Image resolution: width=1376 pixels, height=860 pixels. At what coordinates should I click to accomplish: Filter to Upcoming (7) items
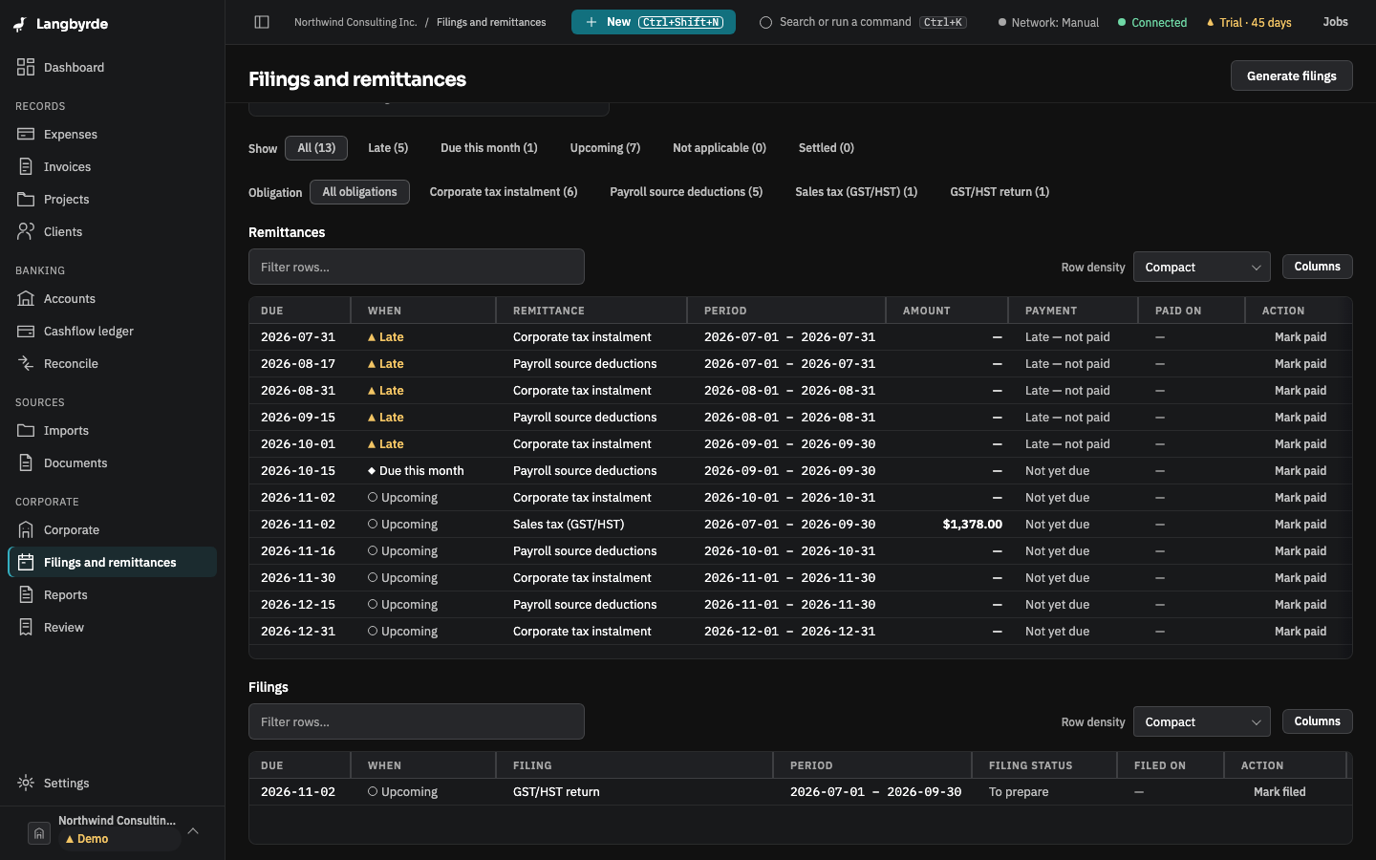[x=605, y=148]
